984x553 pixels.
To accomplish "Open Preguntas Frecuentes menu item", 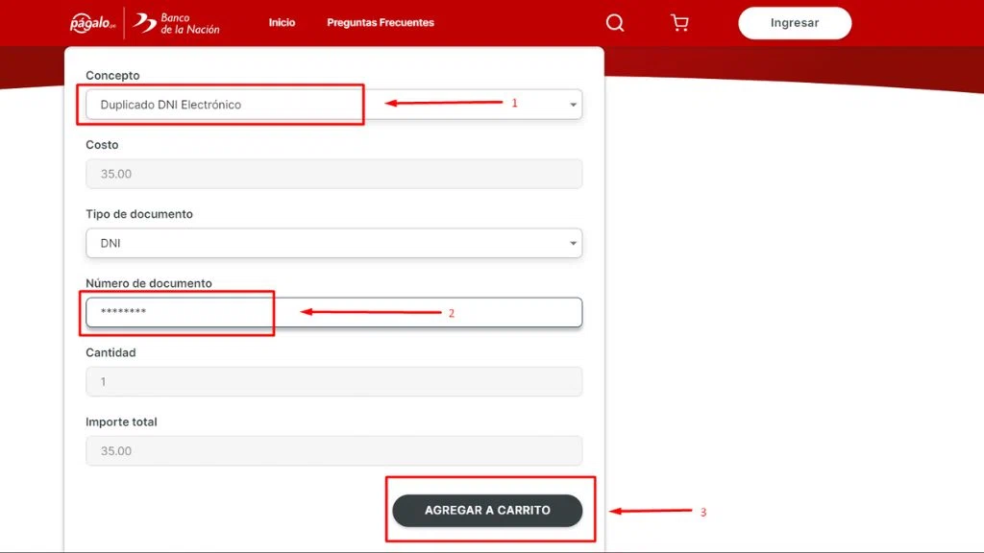I will click(x=381, y=23).
